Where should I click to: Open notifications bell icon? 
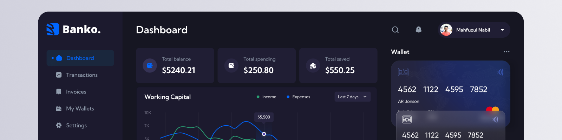point(418,30)
